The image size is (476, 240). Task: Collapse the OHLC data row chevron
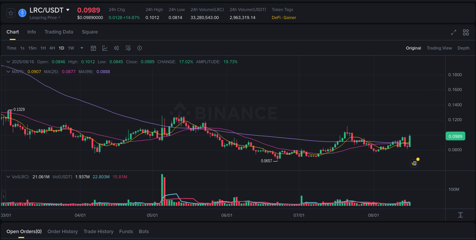point(8,61)
